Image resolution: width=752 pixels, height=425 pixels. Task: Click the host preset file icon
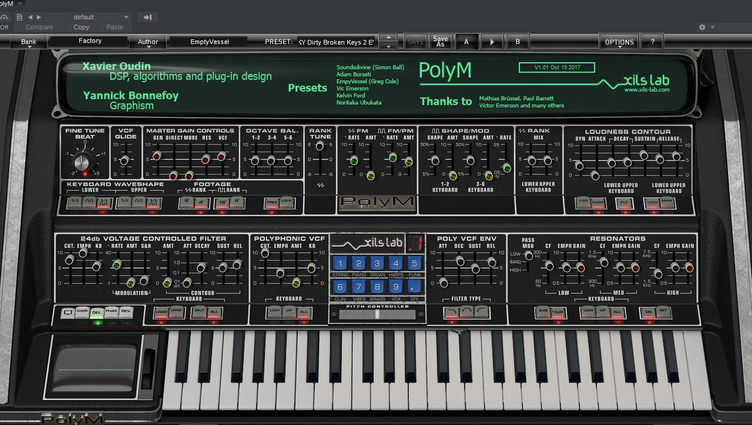(19, 17)
